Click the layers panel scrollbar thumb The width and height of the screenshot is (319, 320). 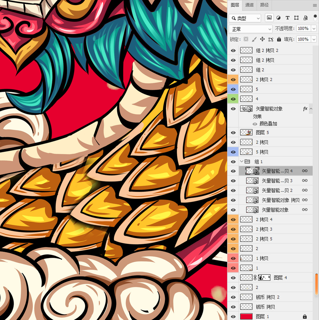(317, 284)
